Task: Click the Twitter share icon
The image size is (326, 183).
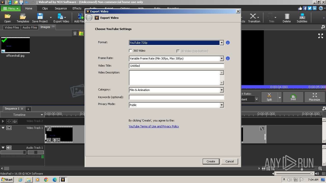Action: point(310,8)
